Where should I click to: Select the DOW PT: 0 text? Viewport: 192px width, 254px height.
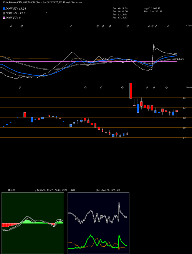click(x=13, y=18)
